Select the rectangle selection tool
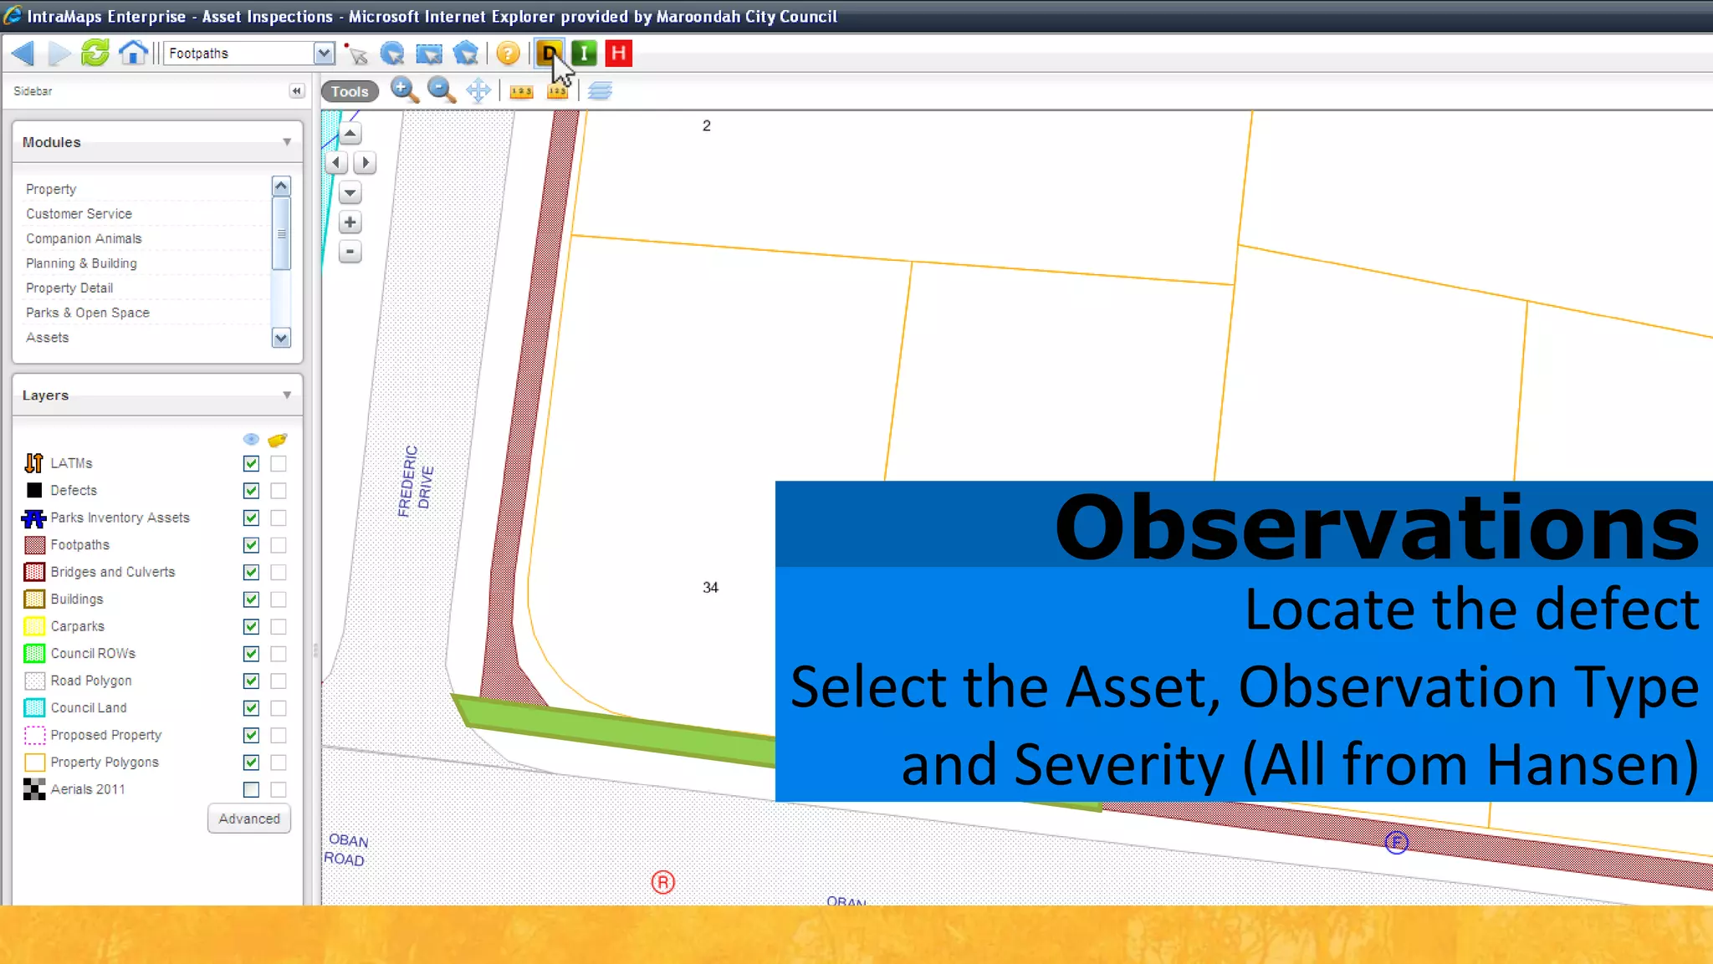This screenshot has height=964, width=1713. (429, 54)
